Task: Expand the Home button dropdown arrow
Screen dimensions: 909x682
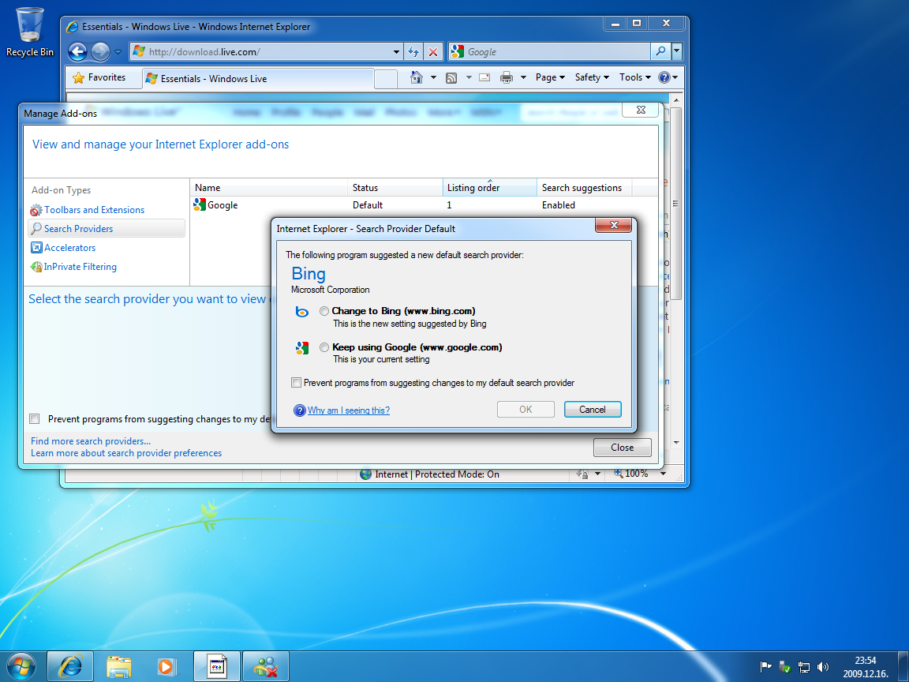Action: click(x=433, y=77)
